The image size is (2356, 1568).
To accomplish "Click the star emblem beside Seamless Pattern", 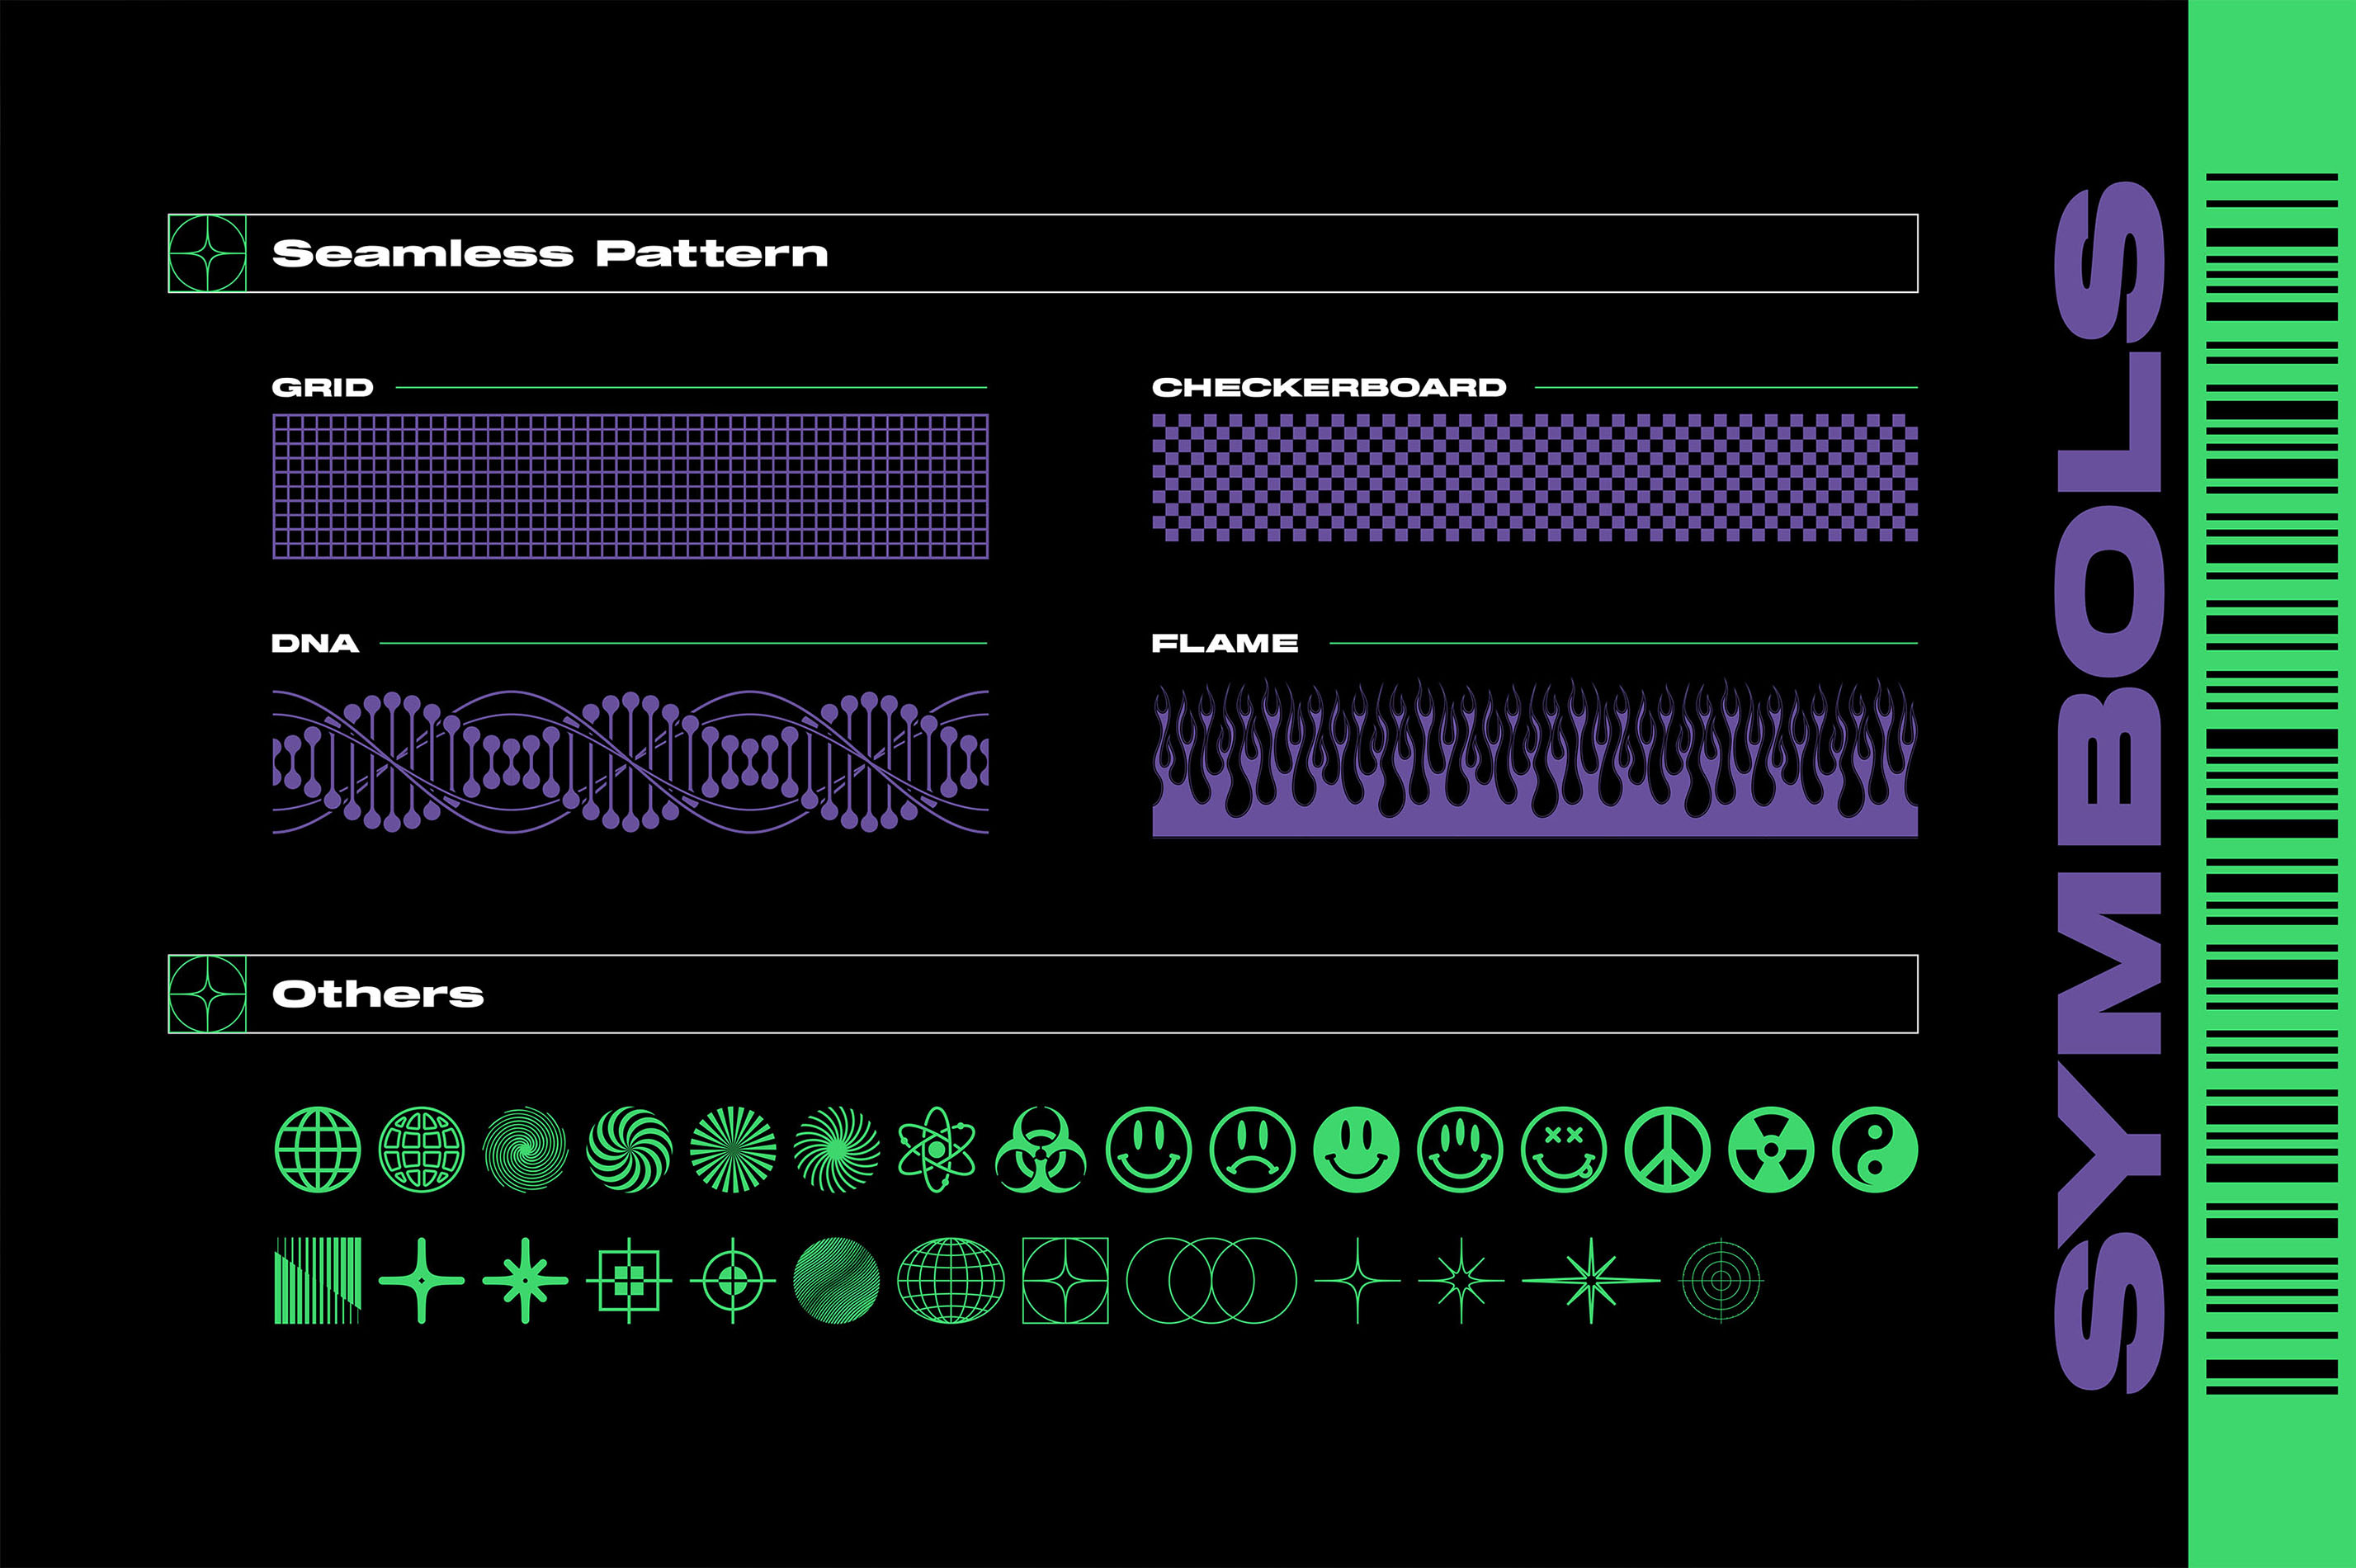I will click(x=207, y=253).
